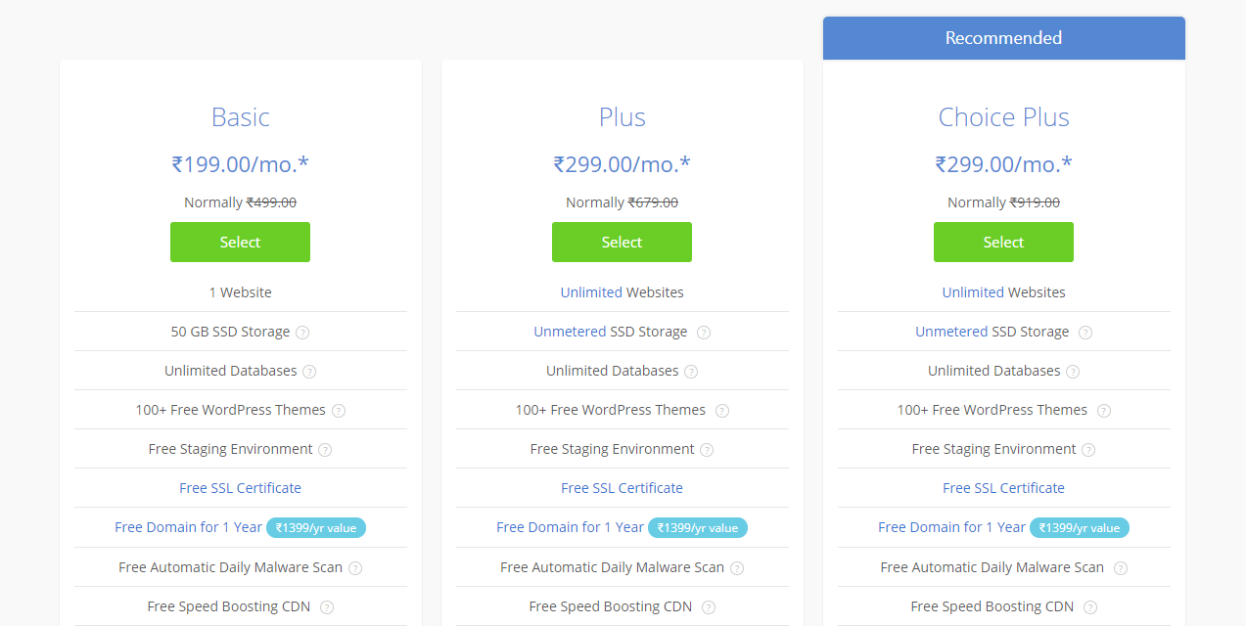
Task: Click the ₹199.00/mo.* price
Action: coord(240,164)
